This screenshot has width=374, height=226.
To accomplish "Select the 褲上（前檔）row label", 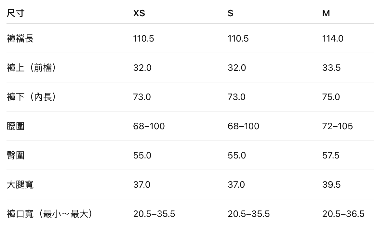I will pos(31,68).
